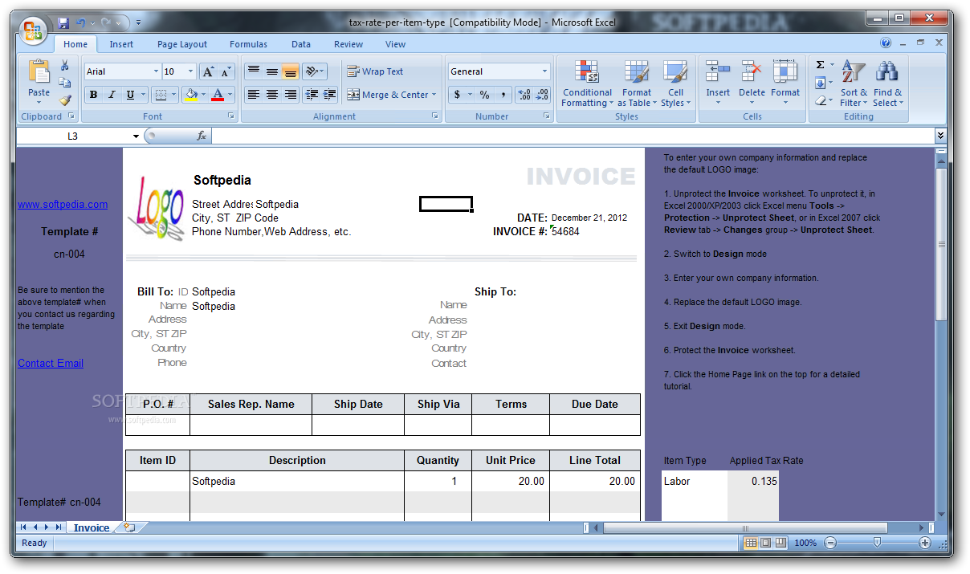Open Find & Select menu
Viewport: 970px width, 574px height.
click(887, 83)
